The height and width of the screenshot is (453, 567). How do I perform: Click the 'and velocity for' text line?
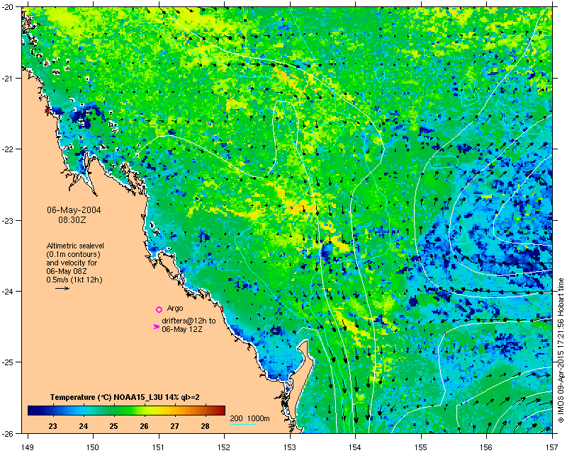pyautogui.click(x=72, y=263)
